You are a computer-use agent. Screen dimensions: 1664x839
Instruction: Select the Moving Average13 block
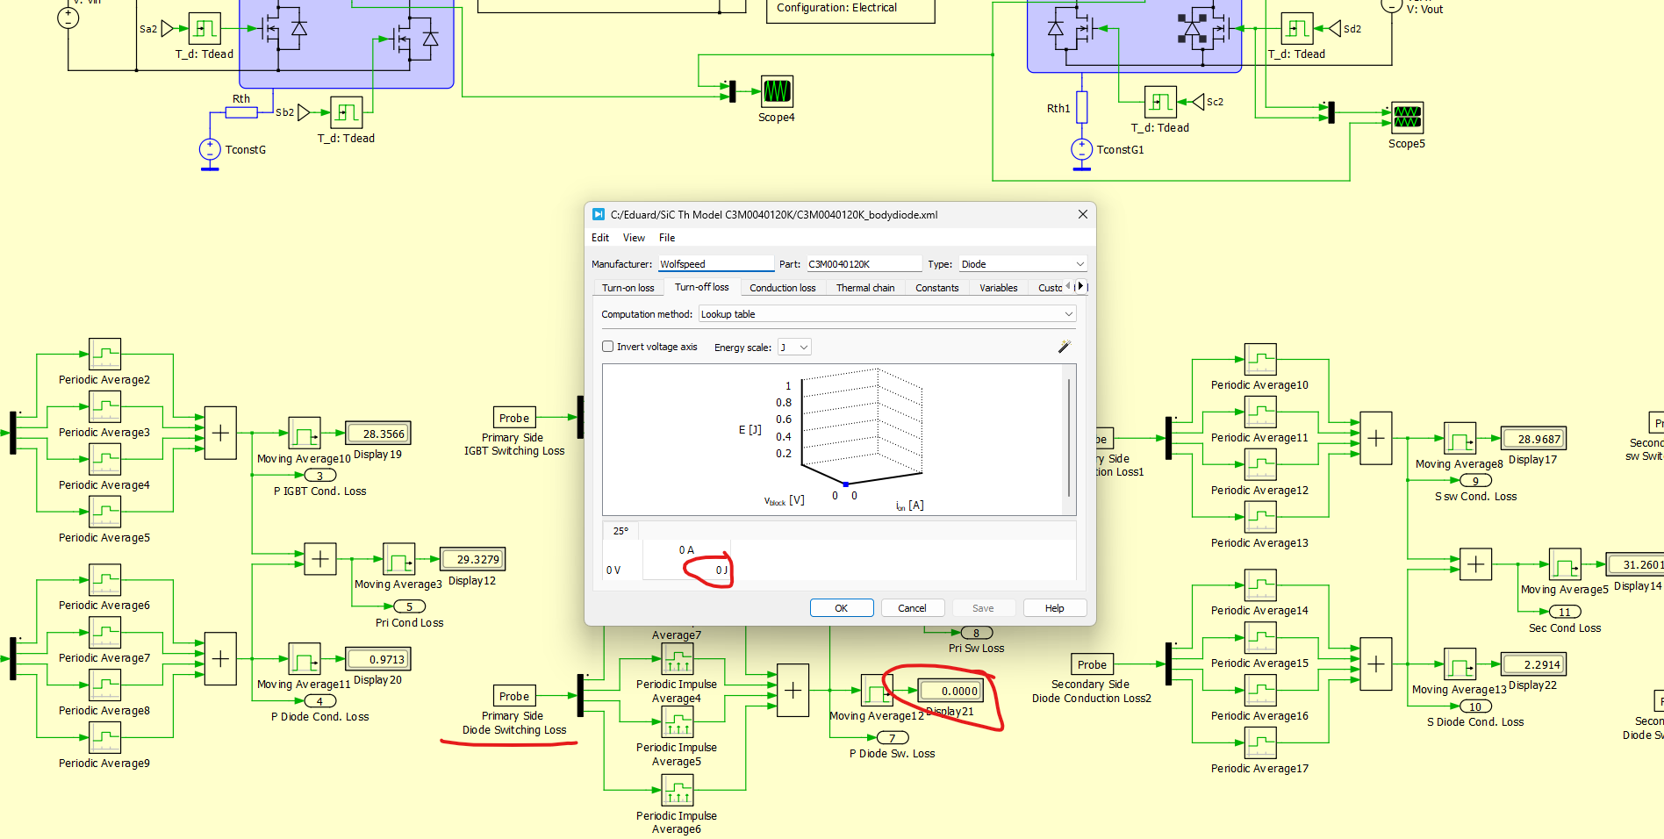1460,664
